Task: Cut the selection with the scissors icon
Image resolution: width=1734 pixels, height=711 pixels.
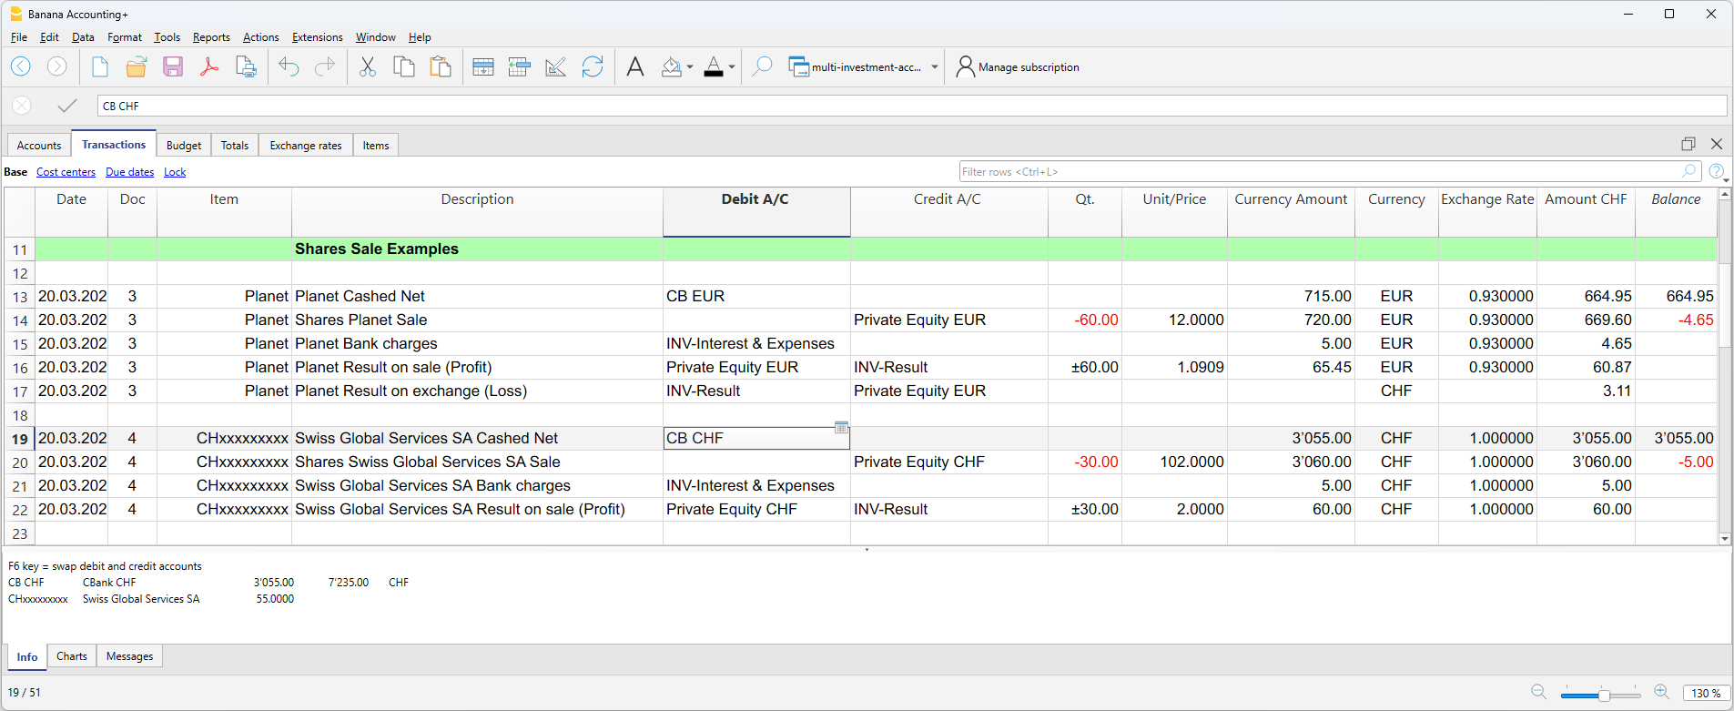Action: pos(368,66)
